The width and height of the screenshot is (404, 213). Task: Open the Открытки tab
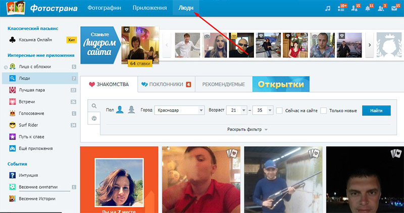point(281,84)
